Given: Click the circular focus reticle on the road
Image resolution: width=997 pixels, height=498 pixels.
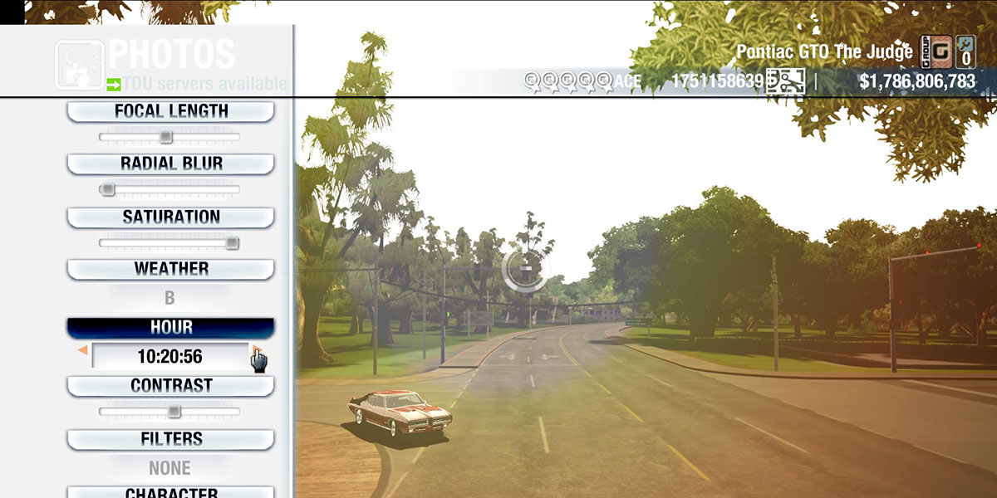Looking at the screenshot, I should [525, 268].
